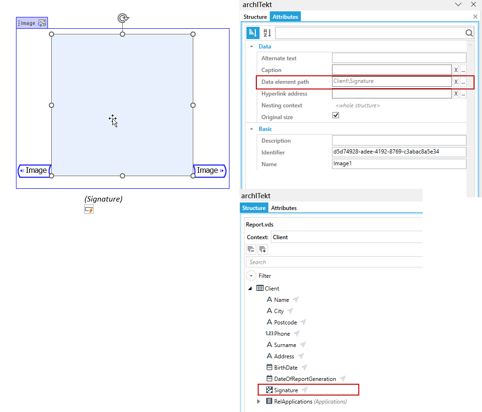
Task: Click the list icon of RelApplications
Action: point(269,401)
